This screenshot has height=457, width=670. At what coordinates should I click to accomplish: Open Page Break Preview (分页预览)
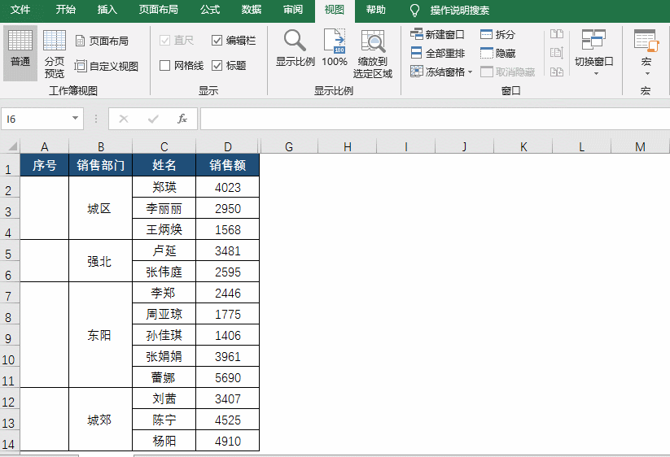tap(55, 54)
